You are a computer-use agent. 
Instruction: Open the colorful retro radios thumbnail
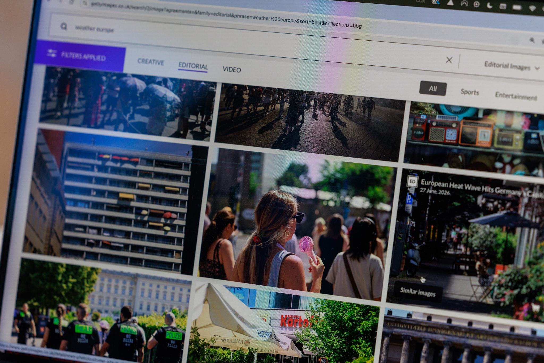tap(474, 139)
